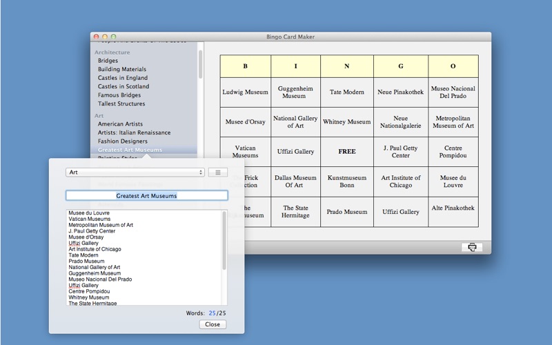The height and width of the screenshot is (345, 552).
Task: Select Building Materials in the sidebar
Action: pos(122,69)
